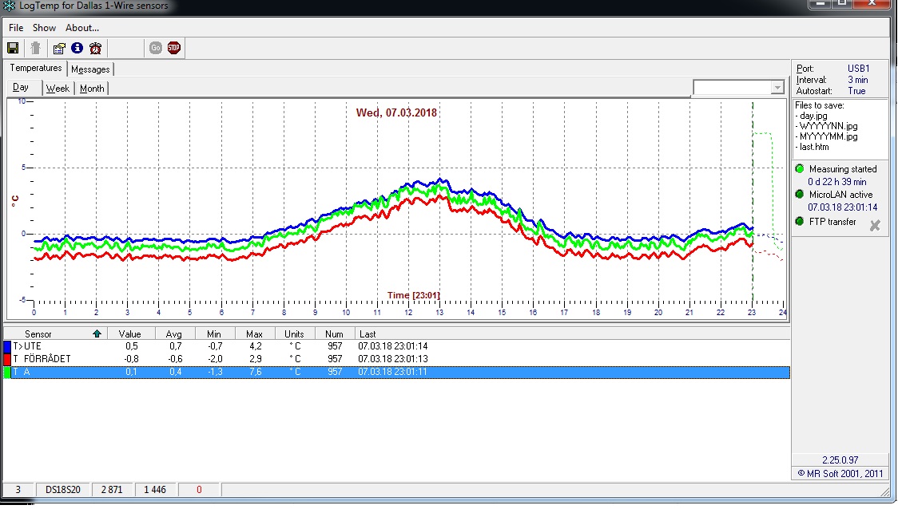Click the Save floppy disk icon
Viewport: 898px width, 509px height.
(13, 48)
